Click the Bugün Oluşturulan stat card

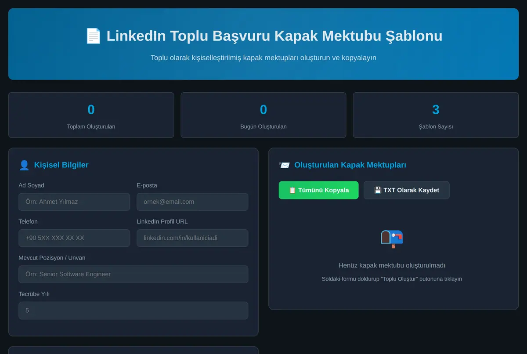(x=263, y=115)
